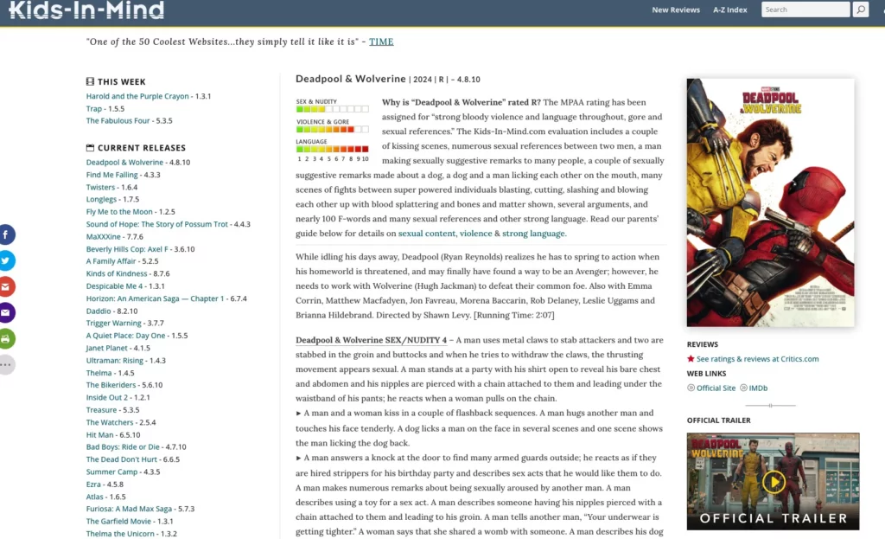The height and width of the screenshot is (539, 885).
Task: Open Fly Me to the Moon review
Action: click(x=119, y=212)
